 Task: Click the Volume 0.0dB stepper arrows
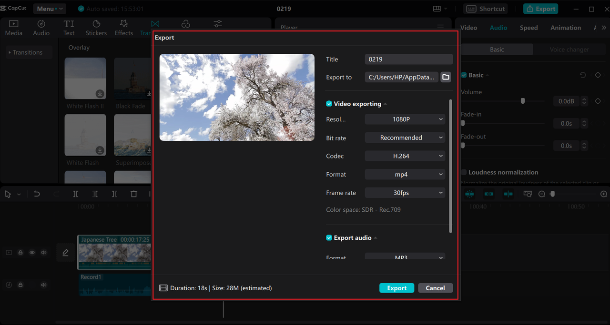(x=585, y=101)
